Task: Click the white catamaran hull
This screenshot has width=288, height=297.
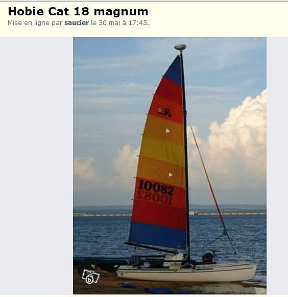Action: point(186,272)
